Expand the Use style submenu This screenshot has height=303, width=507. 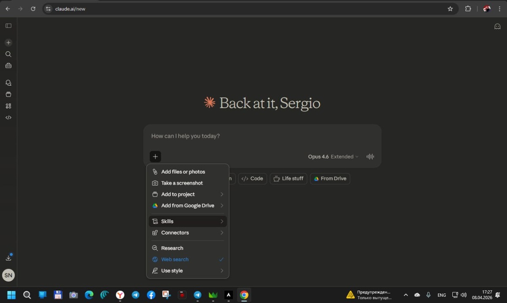click(x=188, y=271)
